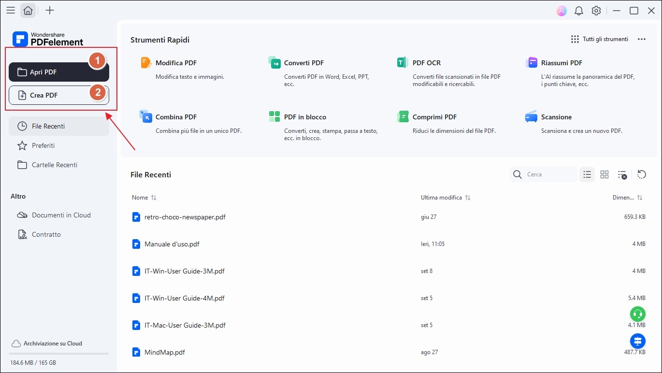The width and height of the screenshot is (662, 373).
Task: Open IT-Mac-User Guide-3M.pdf
Action: click(185, 325)
